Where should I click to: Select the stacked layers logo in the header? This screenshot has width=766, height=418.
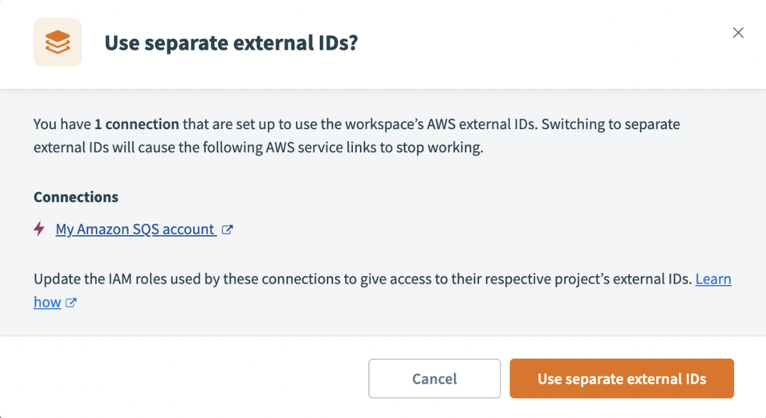point(58,42)
